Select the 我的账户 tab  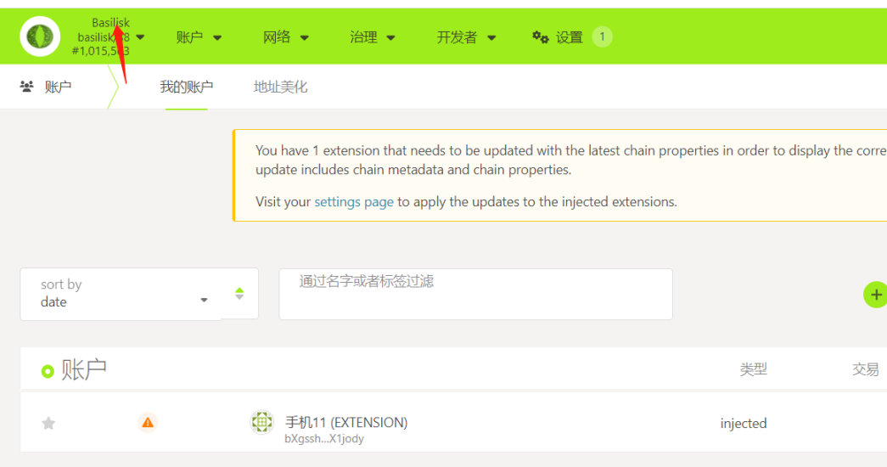[187, 87]
